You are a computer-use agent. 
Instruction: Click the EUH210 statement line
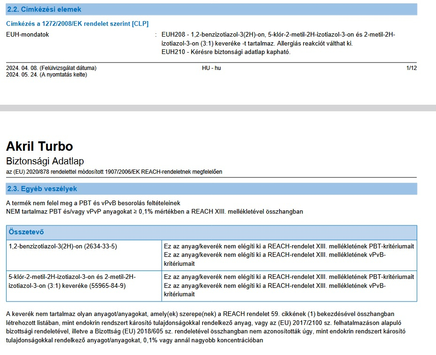click(x=226, y=52)
